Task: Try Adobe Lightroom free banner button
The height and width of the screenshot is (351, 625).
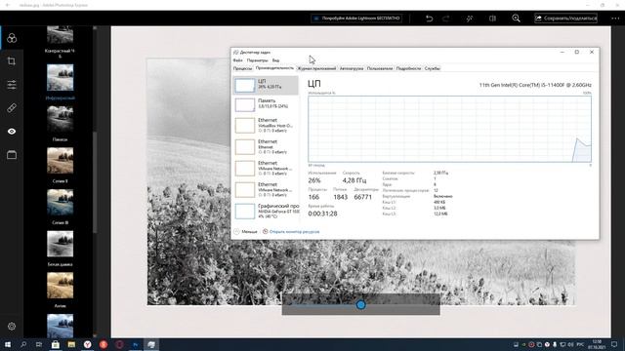Action: pyautogui.click(x=356, y=19)
